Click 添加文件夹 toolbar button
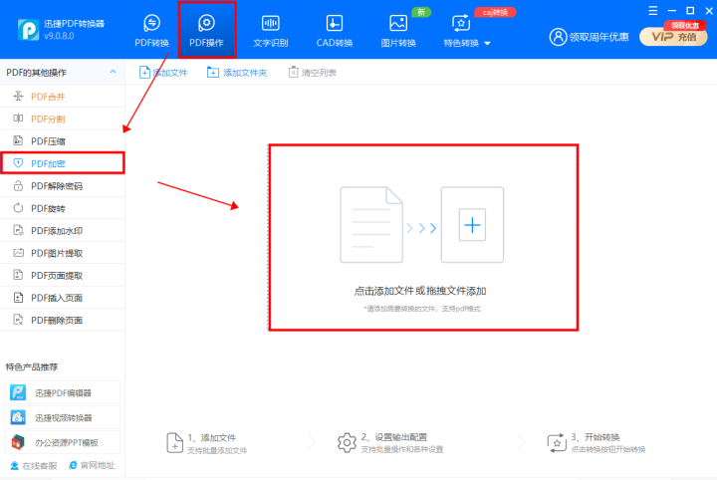Image resolution: width=717 pixels, height=480 pixels. 237,73
